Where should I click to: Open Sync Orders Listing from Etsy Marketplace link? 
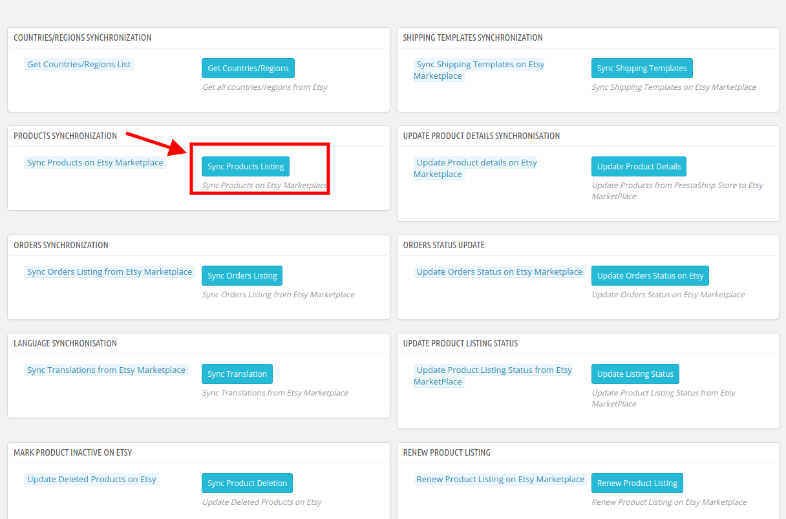click(x=109, y=272)
